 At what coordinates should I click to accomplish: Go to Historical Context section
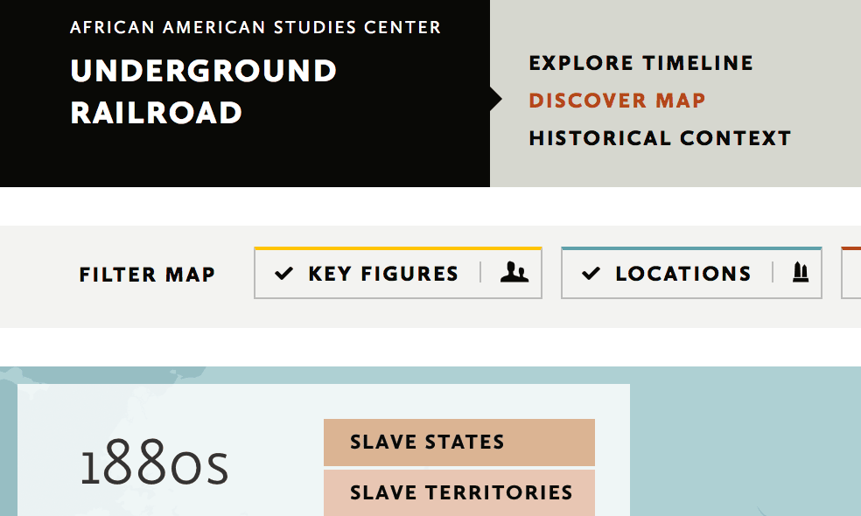(x=660, y=138)
